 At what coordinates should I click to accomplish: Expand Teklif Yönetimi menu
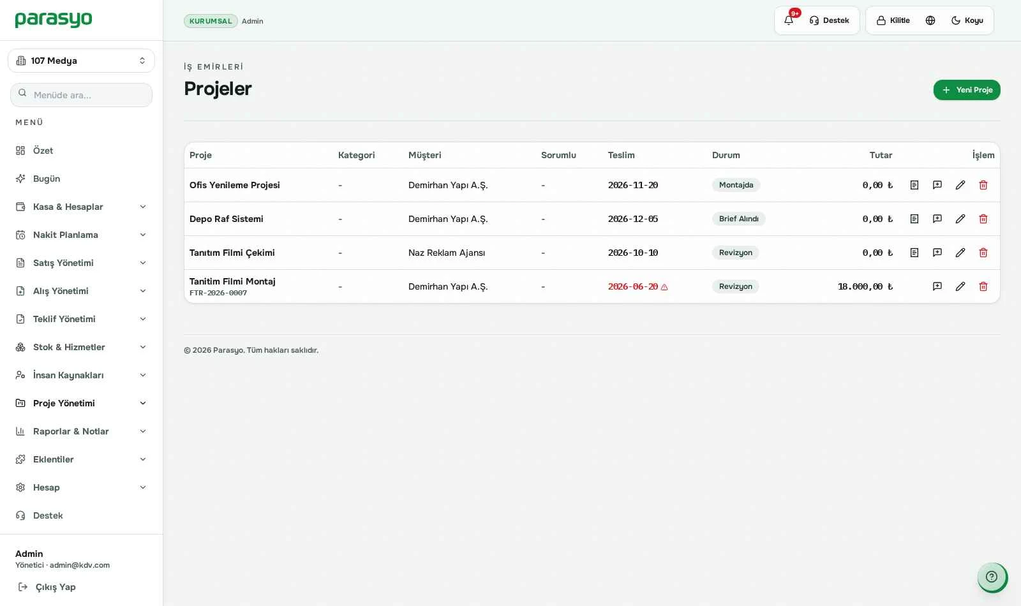[81, 319]
